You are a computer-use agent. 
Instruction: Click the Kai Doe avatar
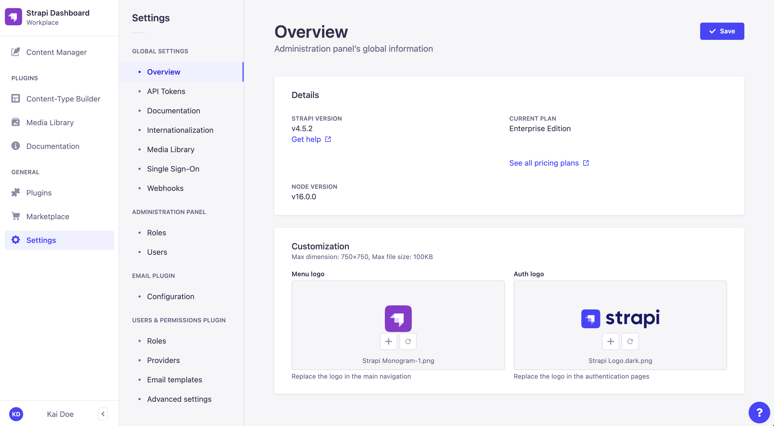(16, 414)
